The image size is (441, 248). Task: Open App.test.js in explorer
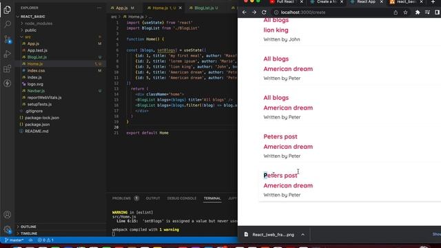pyautogui.click(x=37, y=50)
